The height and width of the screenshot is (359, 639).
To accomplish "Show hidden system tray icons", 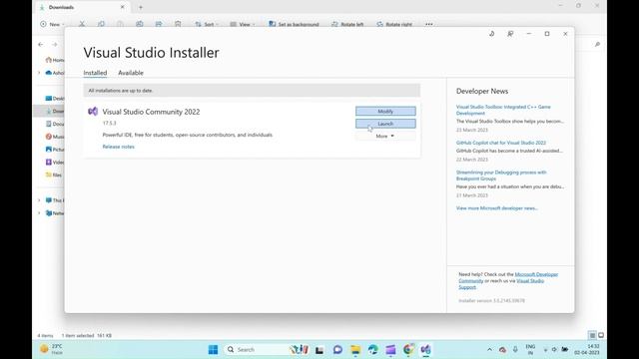I will tap(489, 350).
